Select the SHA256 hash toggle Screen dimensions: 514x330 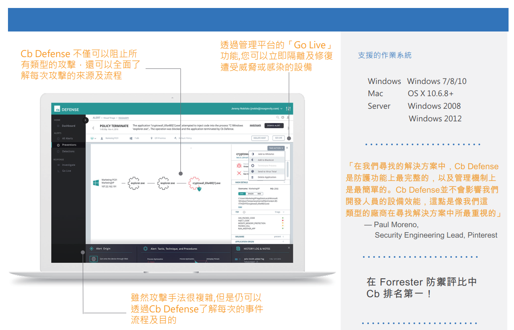[x=250, y=194]
